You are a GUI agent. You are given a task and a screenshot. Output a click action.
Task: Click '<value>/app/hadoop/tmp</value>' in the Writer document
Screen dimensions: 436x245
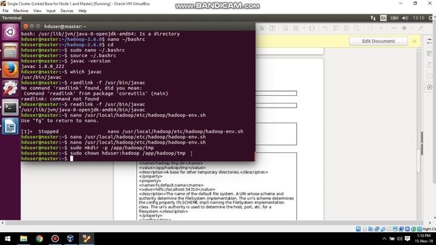172,168
